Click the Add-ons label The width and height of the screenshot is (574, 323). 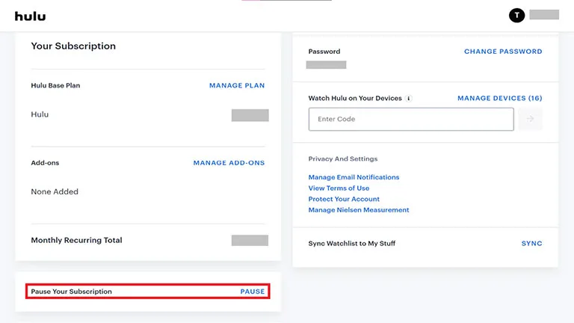tap(45, 163)
